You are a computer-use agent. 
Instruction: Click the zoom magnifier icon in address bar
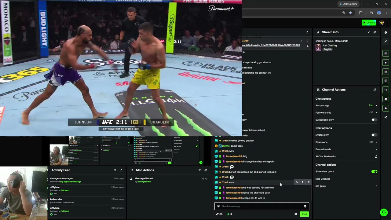(x=344, y=13)
